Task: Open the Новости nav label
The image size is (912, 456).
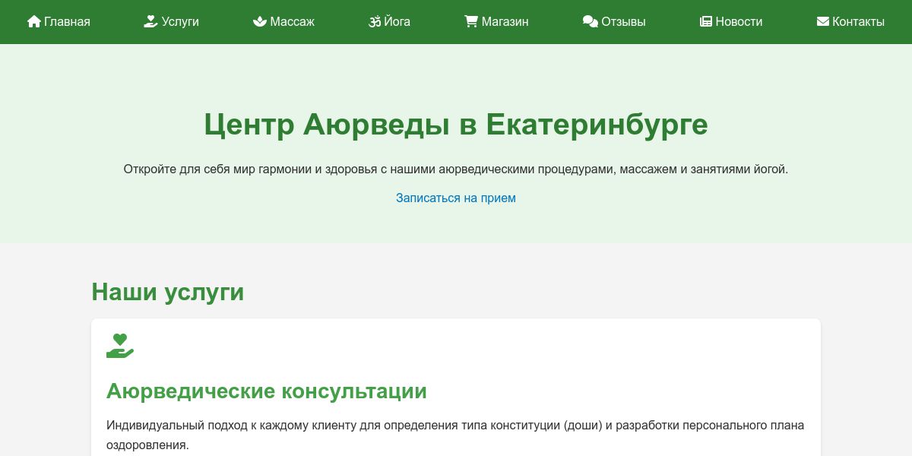Action: 739,22
